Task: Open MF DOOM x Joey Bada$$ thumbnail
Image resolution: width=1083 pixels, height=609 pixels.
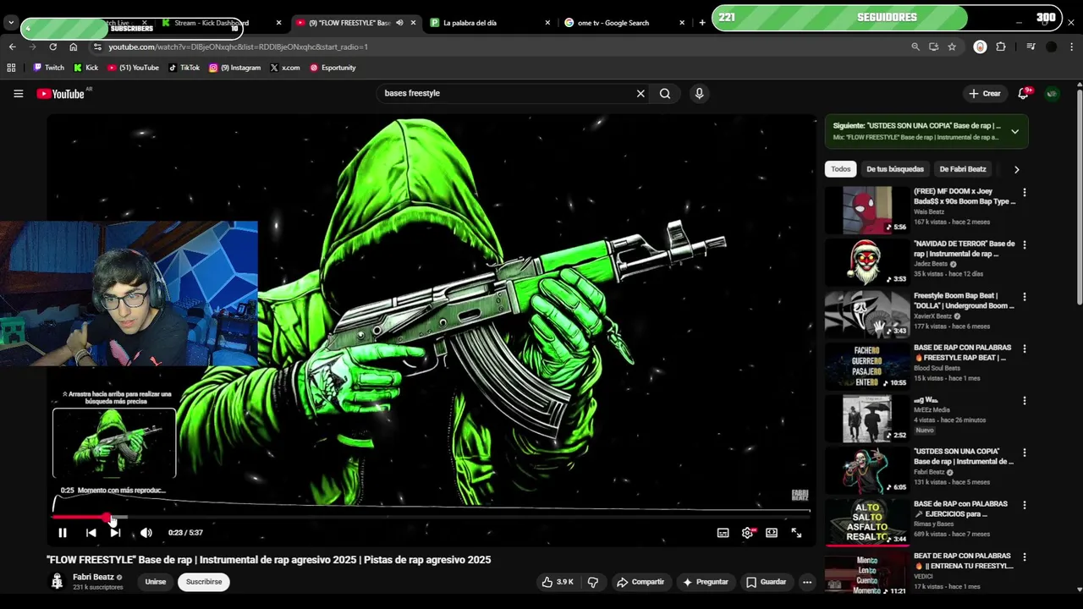Action: (x=866, y=210)
